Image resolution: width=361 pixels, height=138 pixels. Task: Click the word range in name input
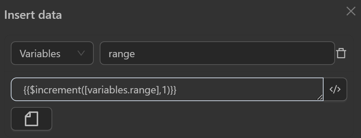point(122,55)
